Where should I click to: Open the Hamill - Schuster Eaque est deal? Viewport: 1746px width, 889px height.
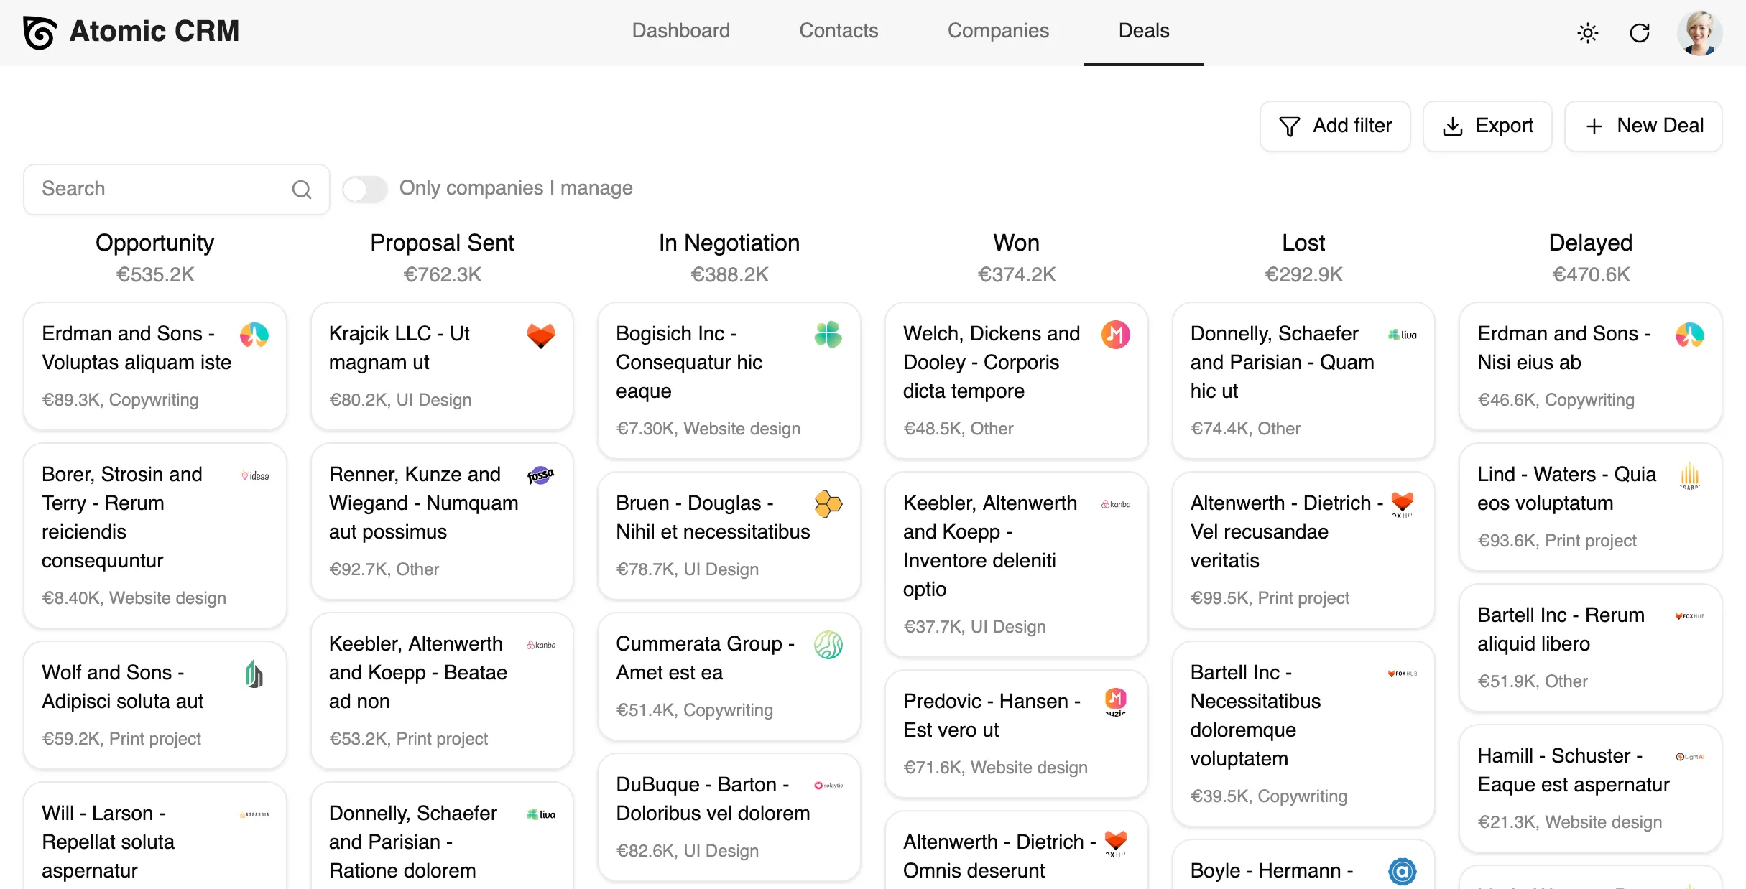click(x=1591, y=788)
